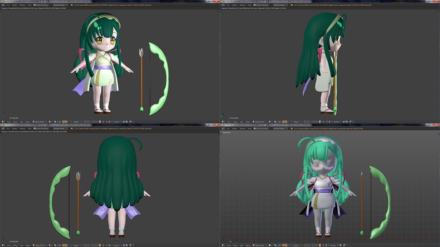Screen dimensions: 440x247
Task: Open Render menu in side-view window
Action: point(234,5)
